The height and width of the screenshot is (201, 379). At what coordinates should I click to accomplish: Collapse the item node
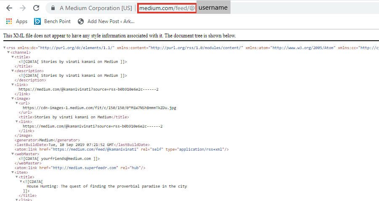pyautogui.click(x=13, y=172)
